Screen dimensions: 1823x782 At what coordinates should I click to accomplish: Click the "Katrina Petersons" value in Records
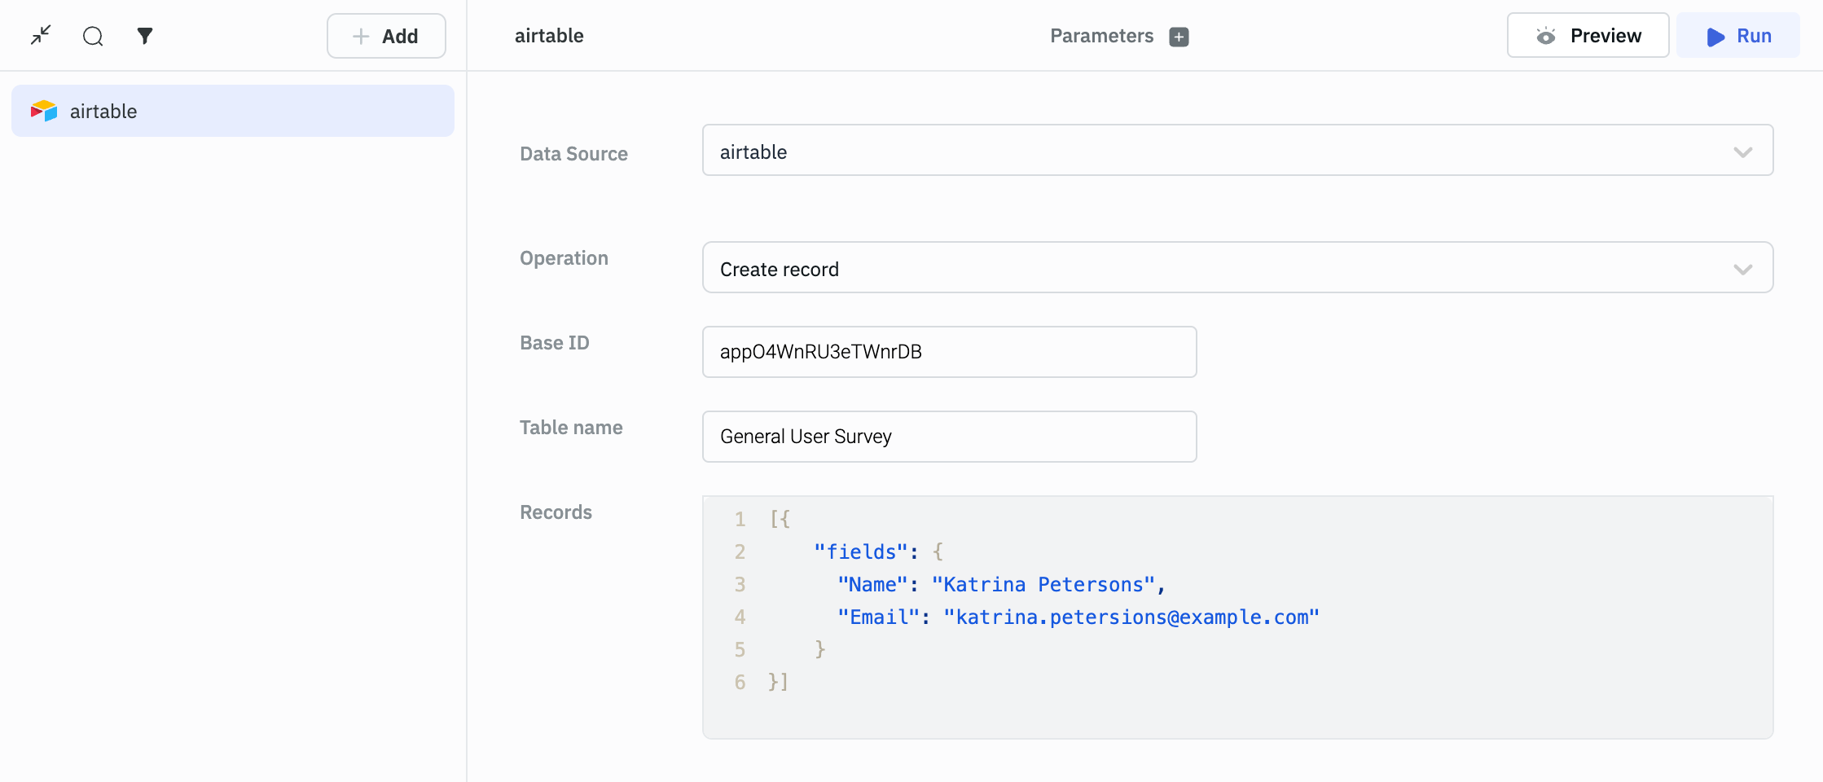[1043, 585]
